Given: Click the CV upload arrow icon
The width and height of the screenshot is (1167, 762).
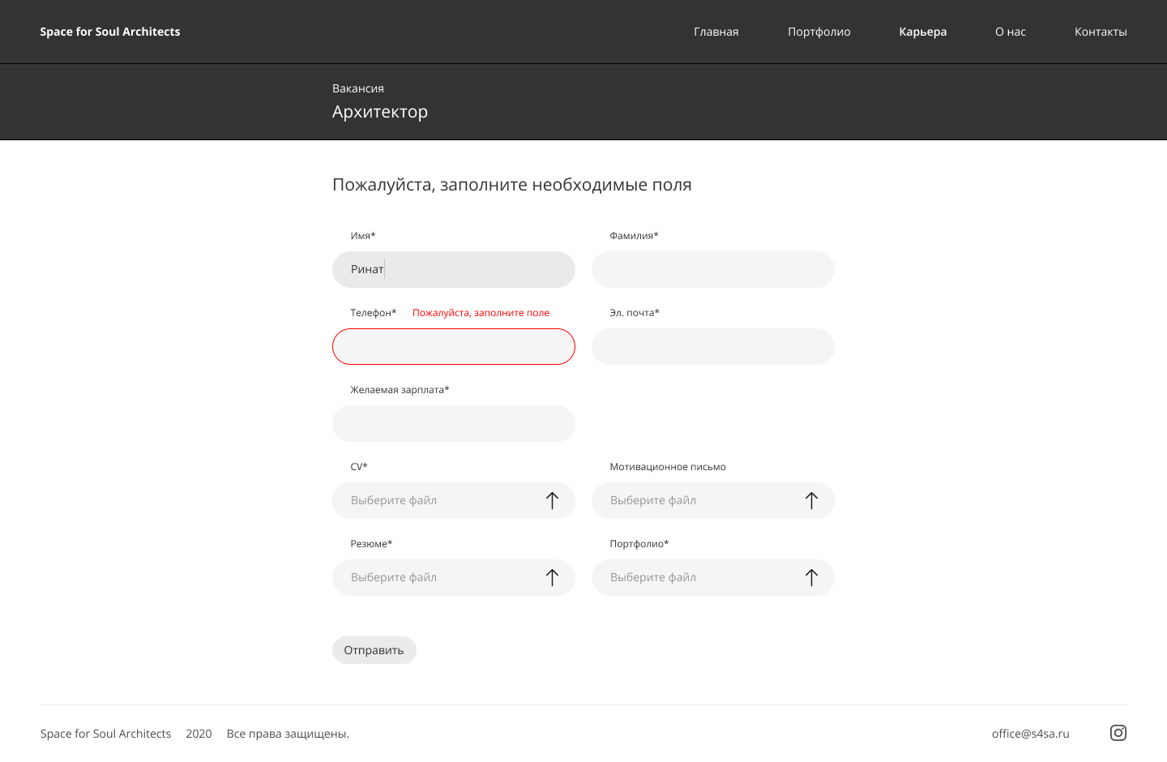Looking at the screenshot, I should 552,500.
